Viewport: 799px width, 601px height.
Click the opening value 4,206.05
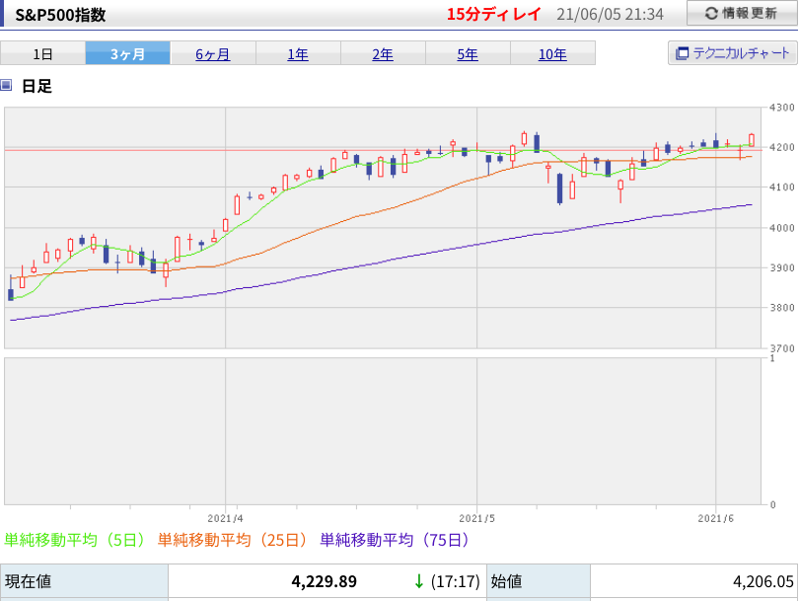tap(763, 581)
